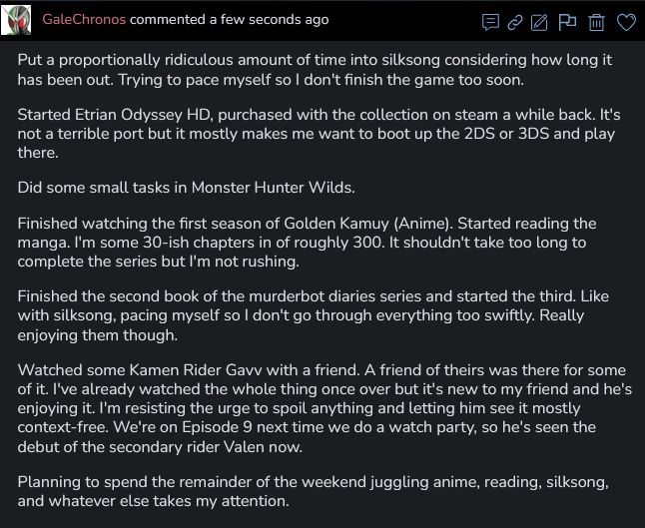
Task: Like the comment with the heart icon
Action: (626, 22)
